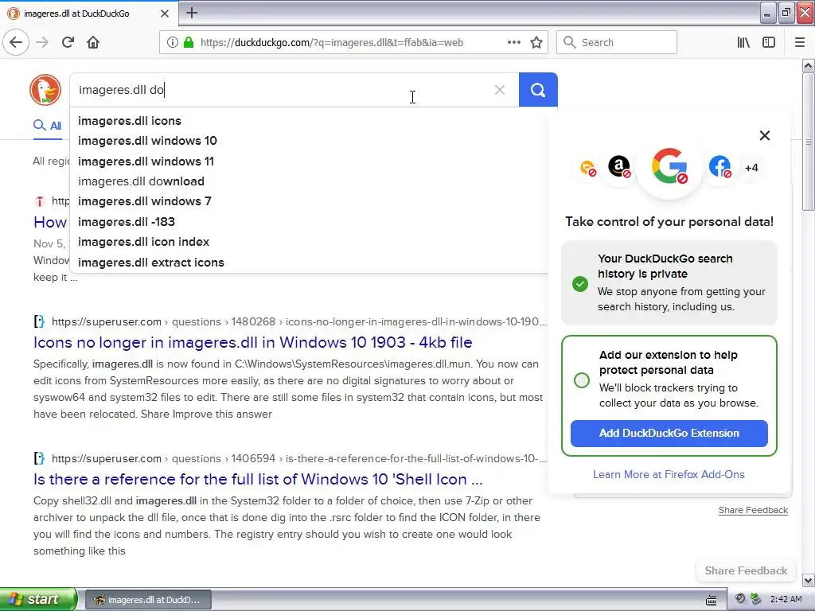
Task: Open page actions three-dot menu
Action: coord(513,42)
